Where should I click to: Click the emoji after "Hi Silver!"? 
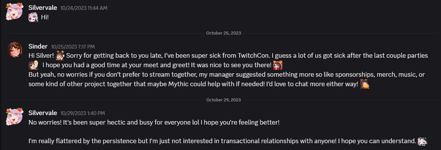60,56
